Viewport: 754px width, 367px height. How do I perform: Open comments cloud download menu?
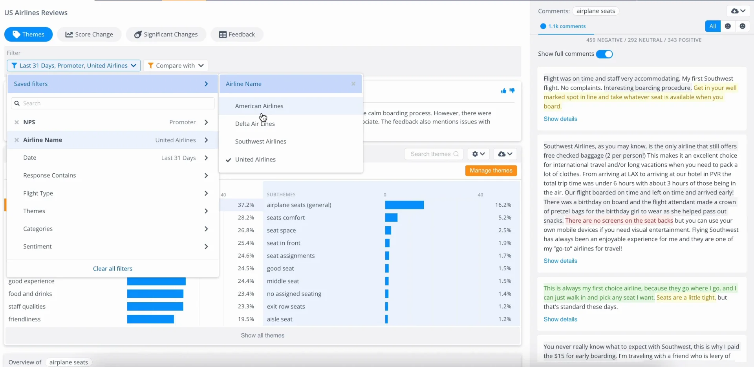(x=738, y=11)
